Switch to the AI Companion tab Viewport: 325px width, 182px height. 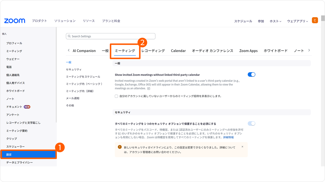click(84, 51)
